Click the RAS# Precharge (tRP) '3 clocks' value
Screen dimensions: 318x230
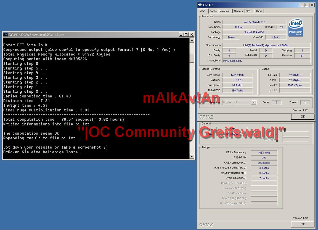[x=264, y=173]
